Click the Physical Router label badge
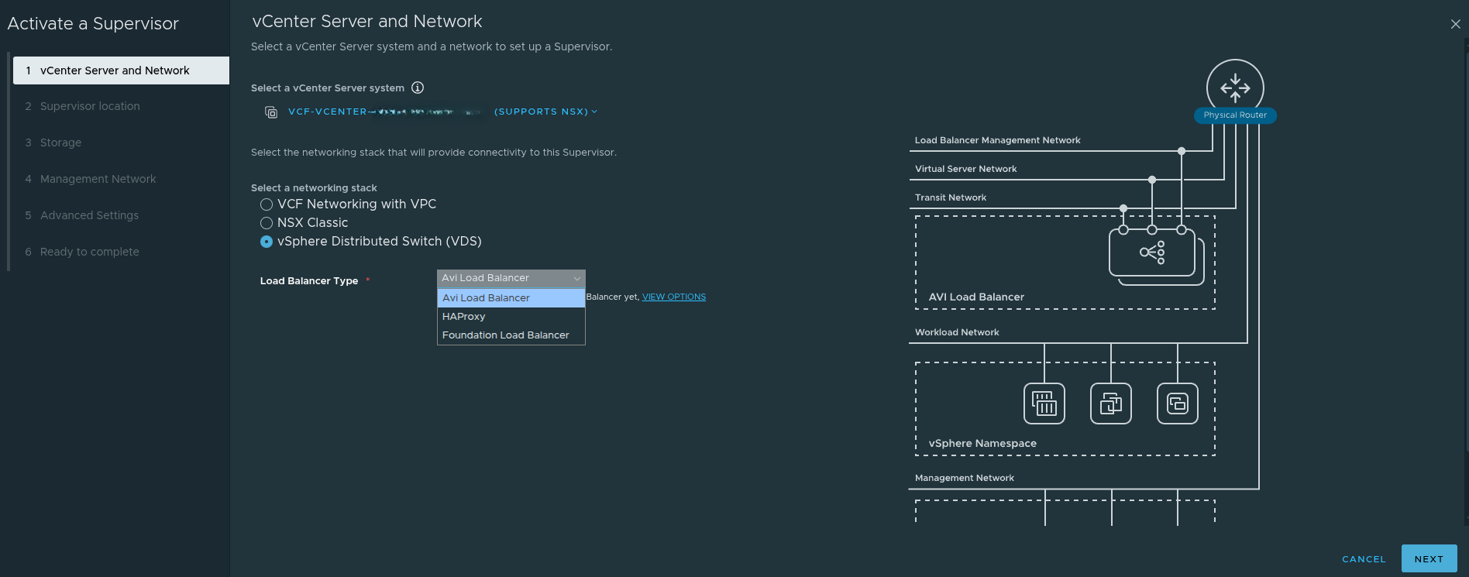Image resolution: width=1469 pixels, height=577 pixels. (x=1235, y=115)
